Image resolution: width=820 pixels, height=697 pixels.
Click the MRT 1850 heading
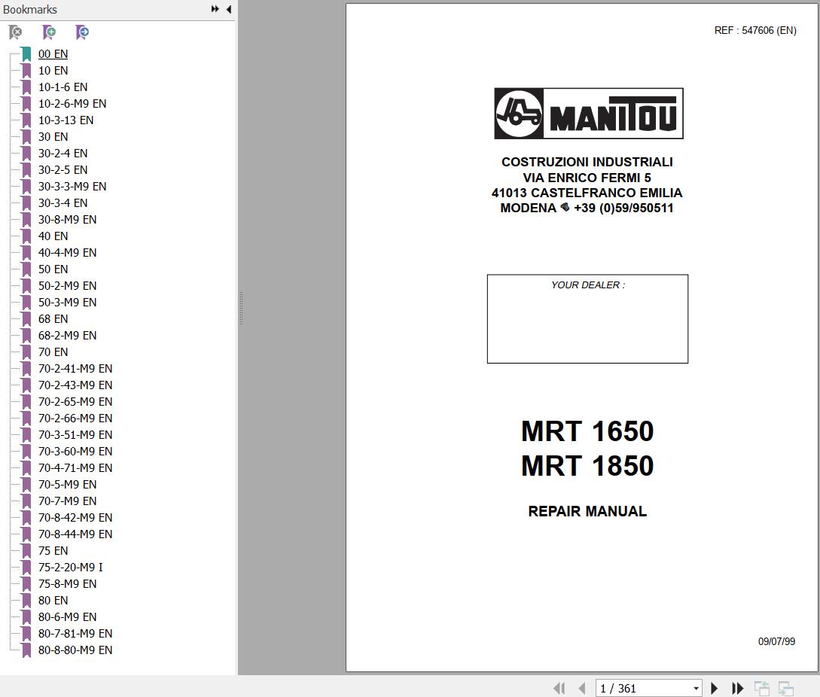587,465
